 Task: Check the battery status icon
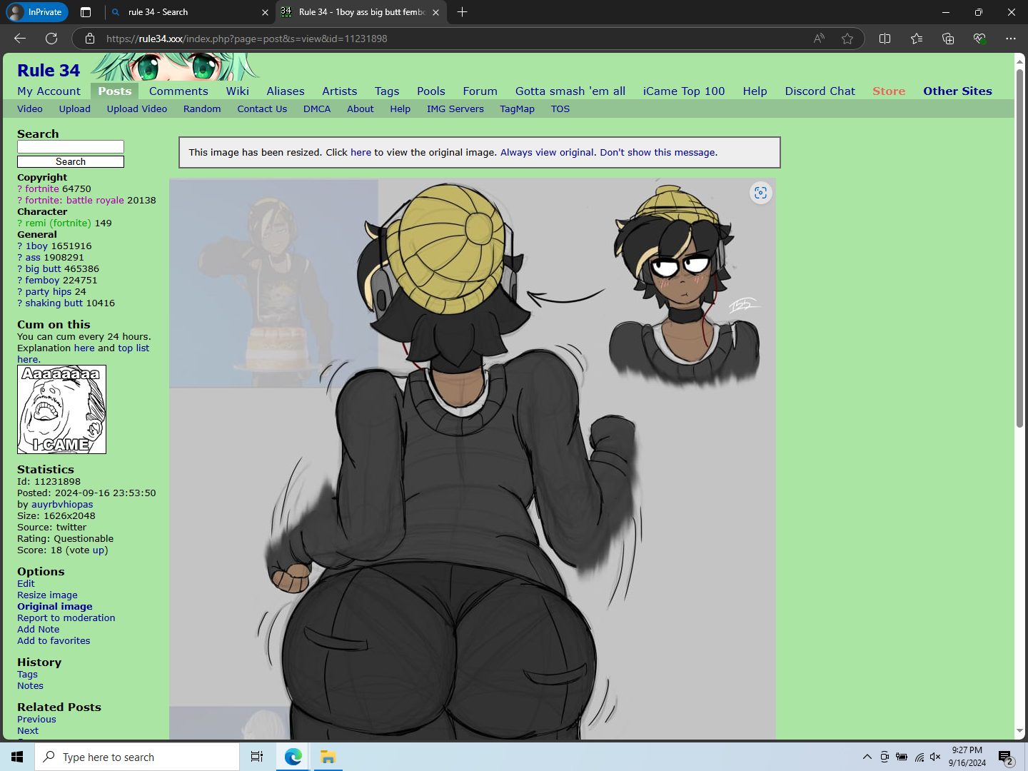coord(902,757)
